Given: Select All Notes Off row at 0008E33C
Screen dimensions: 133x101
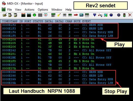Looking at the screenshot, I should pos(57,65).
